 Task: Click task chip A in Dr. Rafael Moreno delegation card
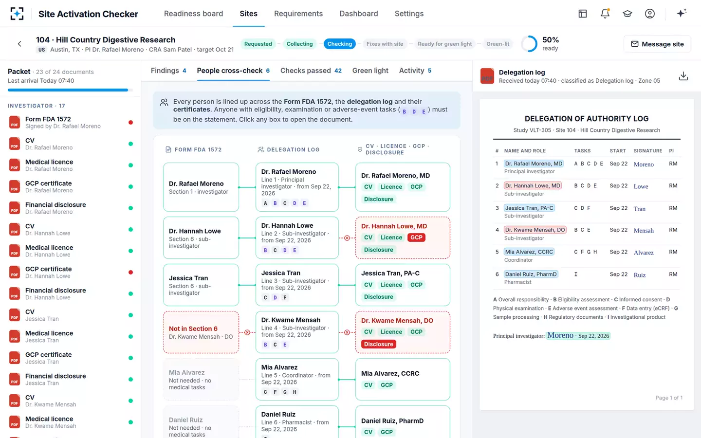(x=265, y=203)
